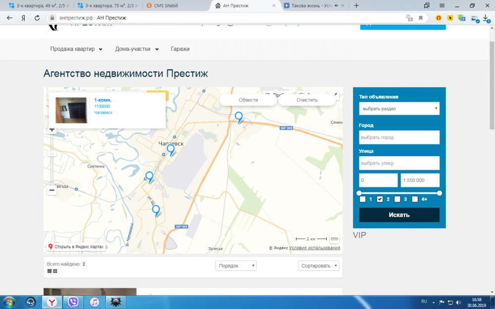Uncheck the 2-room checkbox
Screen dimensions: 495x309
coord(380,199)
